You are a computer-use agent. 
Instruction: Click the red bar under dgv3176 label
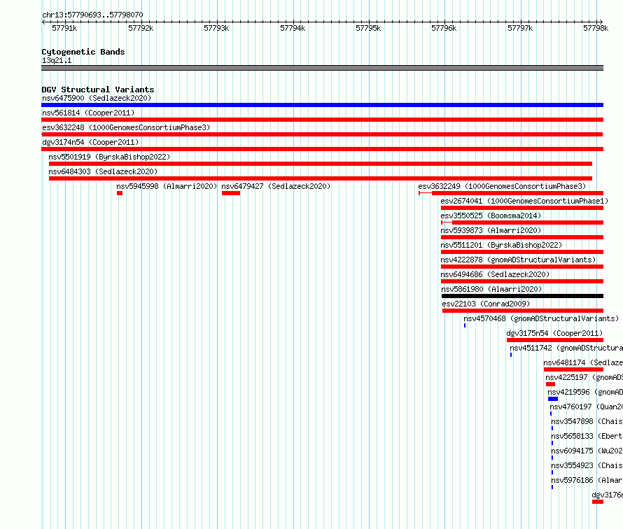point(598,502)
